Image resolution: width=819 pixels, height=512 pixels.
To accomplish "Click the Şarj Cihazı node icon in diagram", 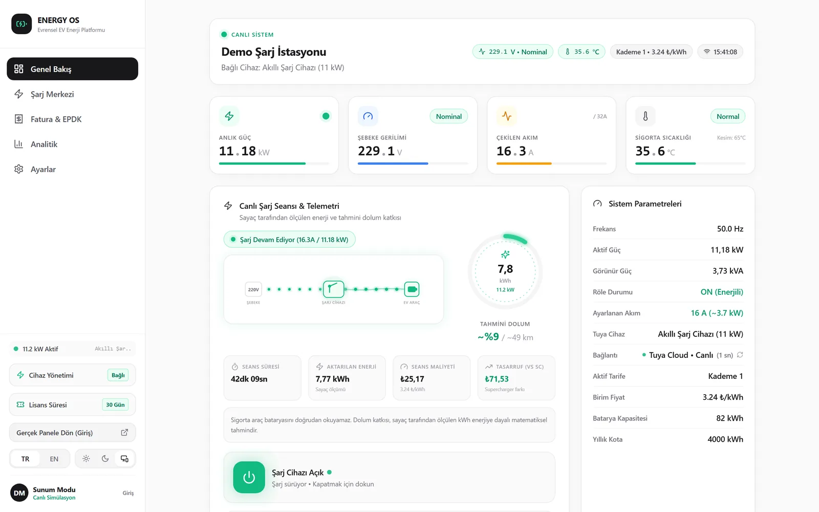I will pos(333,289).
